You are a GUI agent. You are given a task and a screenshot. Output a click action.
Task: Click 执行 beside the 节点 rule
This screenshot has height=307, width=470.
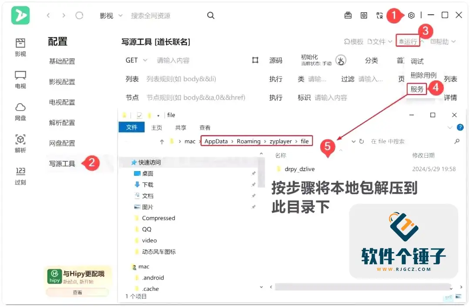click(x=276, y=98)
